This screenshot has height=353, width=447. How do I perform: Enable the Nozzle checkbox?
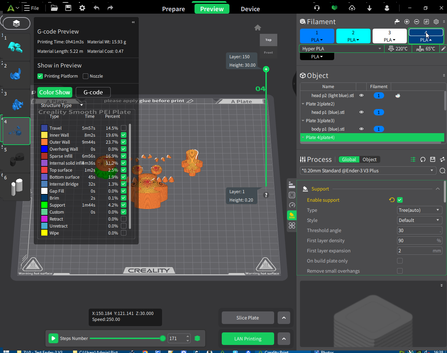point(86,76)
